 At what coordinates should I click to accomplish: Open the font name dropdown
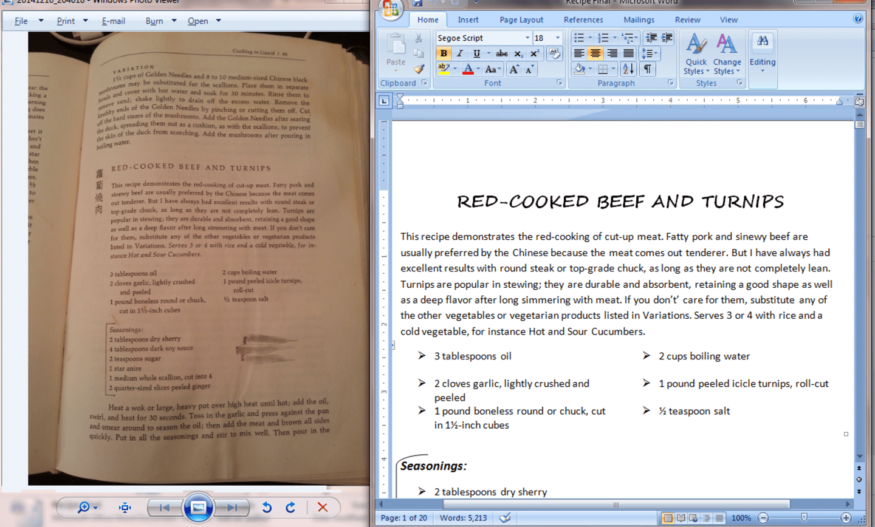pos(527,38)
